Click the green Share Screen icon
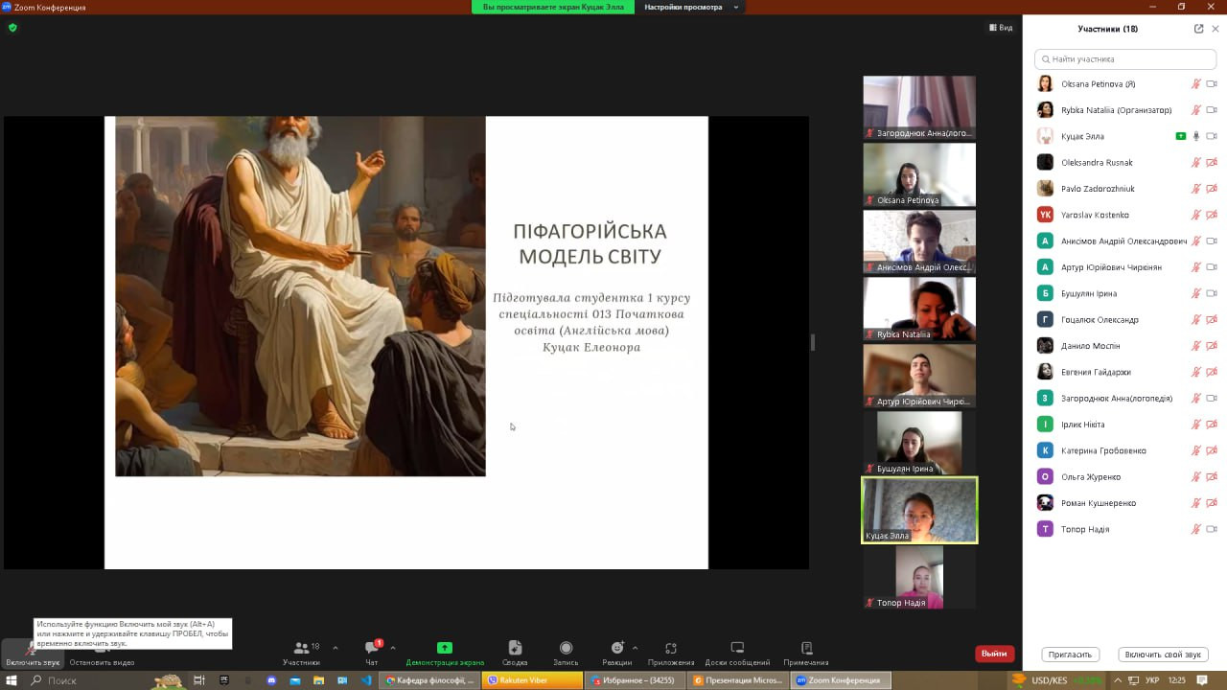This screenshot has height=690, width=1227. tap(444, 648)
